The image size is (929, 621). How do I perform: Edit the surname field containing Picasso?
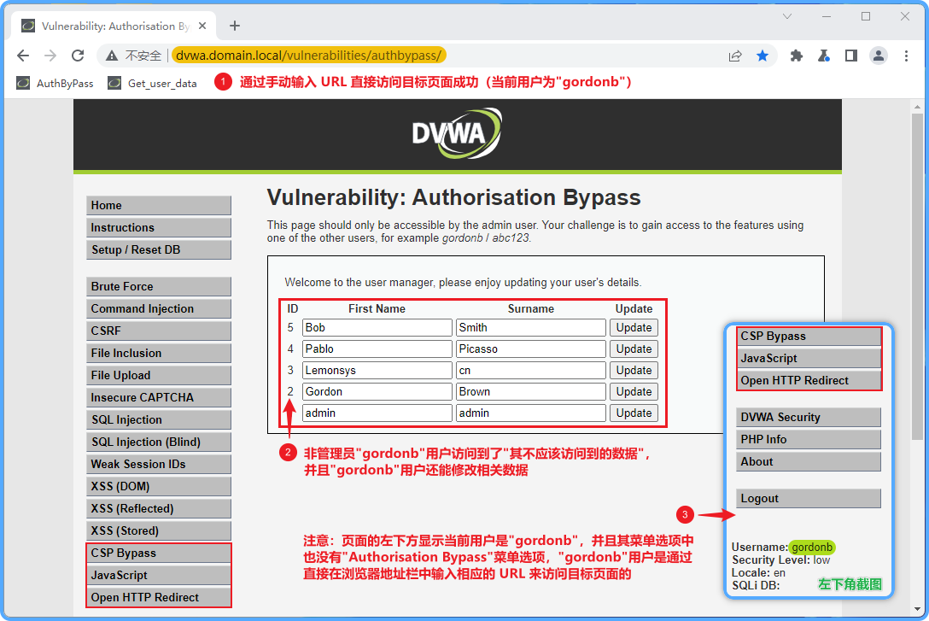coord(531,349)
